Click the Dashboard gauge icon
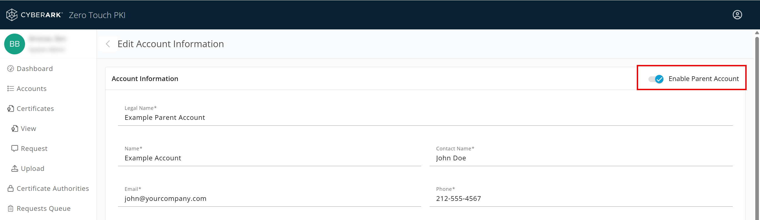The width and height of the screenshot is (760, 220). (11, 69)
